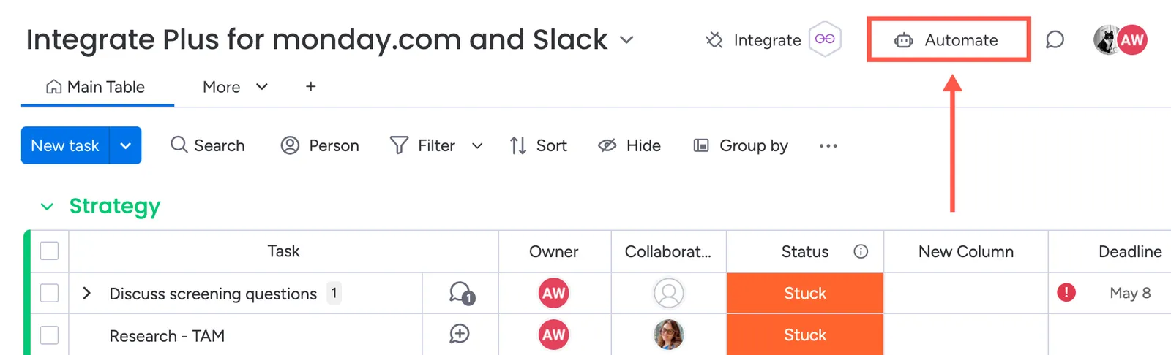
Task: Open the Group by option
Action: 741,145
